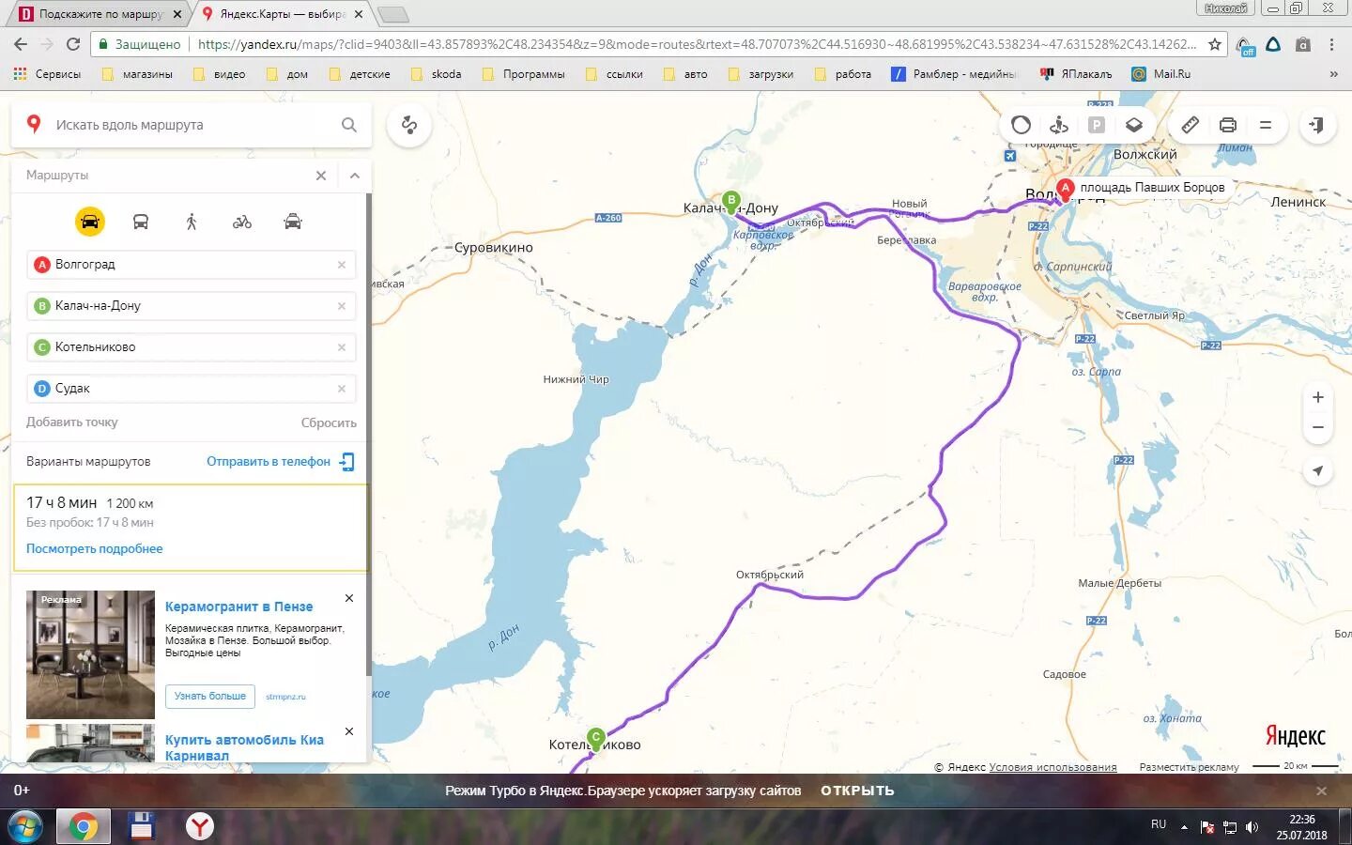The width and height of the screenshot is (1352, 845).
Task: Click the Котельниково waypoint field
Action: coord(192,347)
